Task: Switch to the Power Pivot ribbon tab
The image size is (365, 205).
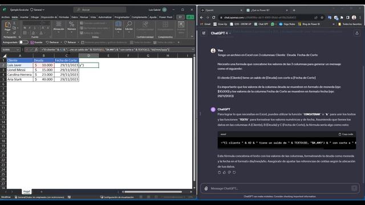Action: (x=166, y=17)
